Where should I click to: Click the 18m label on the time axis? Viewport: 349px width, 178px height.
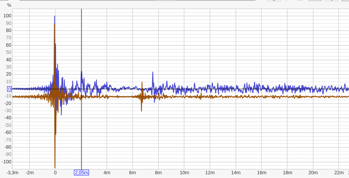287,173
